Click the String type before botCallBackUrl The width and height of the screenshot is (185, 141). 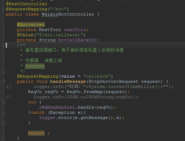[x=47, y=40]
